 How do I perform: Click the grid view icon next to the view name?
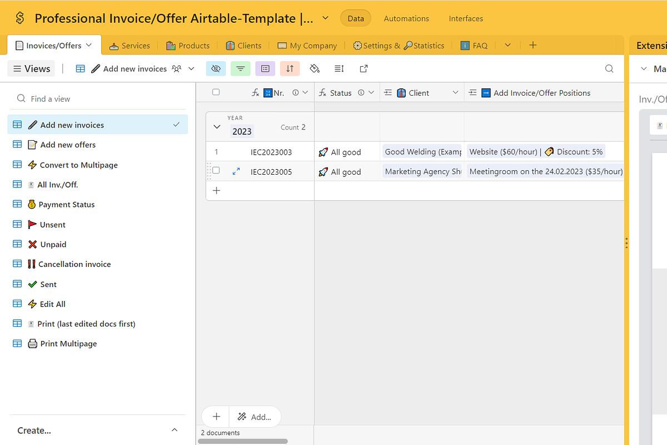click(81, 68)
